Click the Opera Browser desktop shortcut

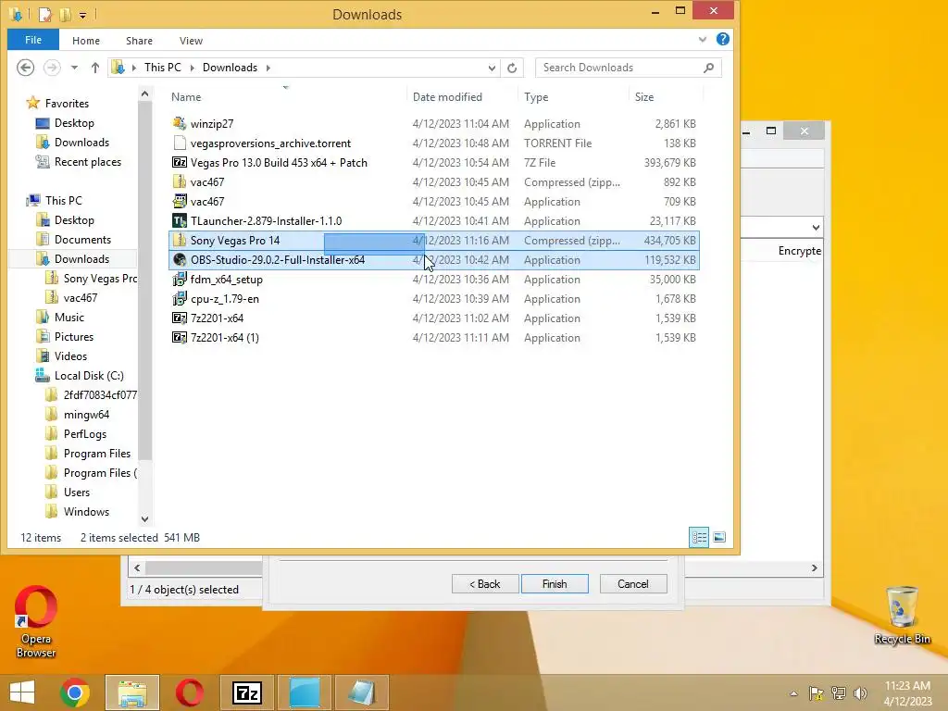(x=36, y=621)
